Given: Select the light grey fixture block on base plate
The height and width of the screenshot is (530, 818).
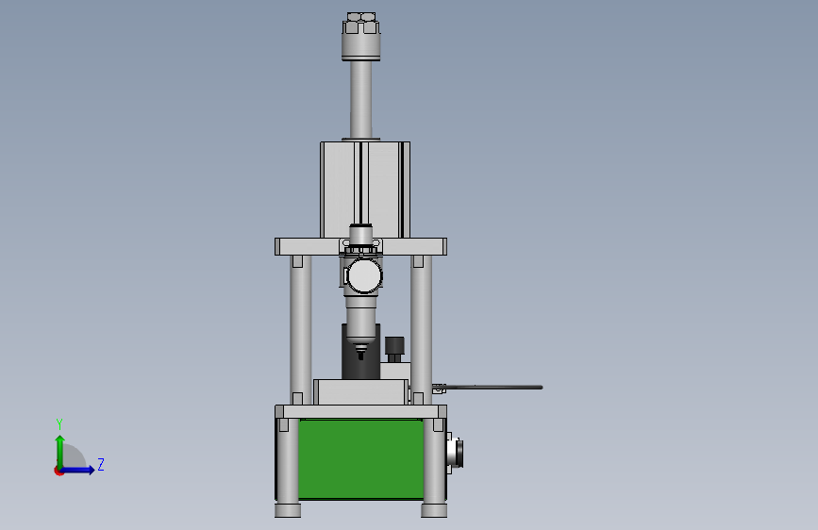Looking at the screenshot, I should tap(361, 391).
